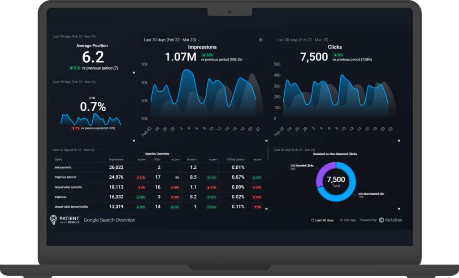Expand the date range dropdown above Clicks
Screen dimensions: 459x278
(x=331, y=40)
